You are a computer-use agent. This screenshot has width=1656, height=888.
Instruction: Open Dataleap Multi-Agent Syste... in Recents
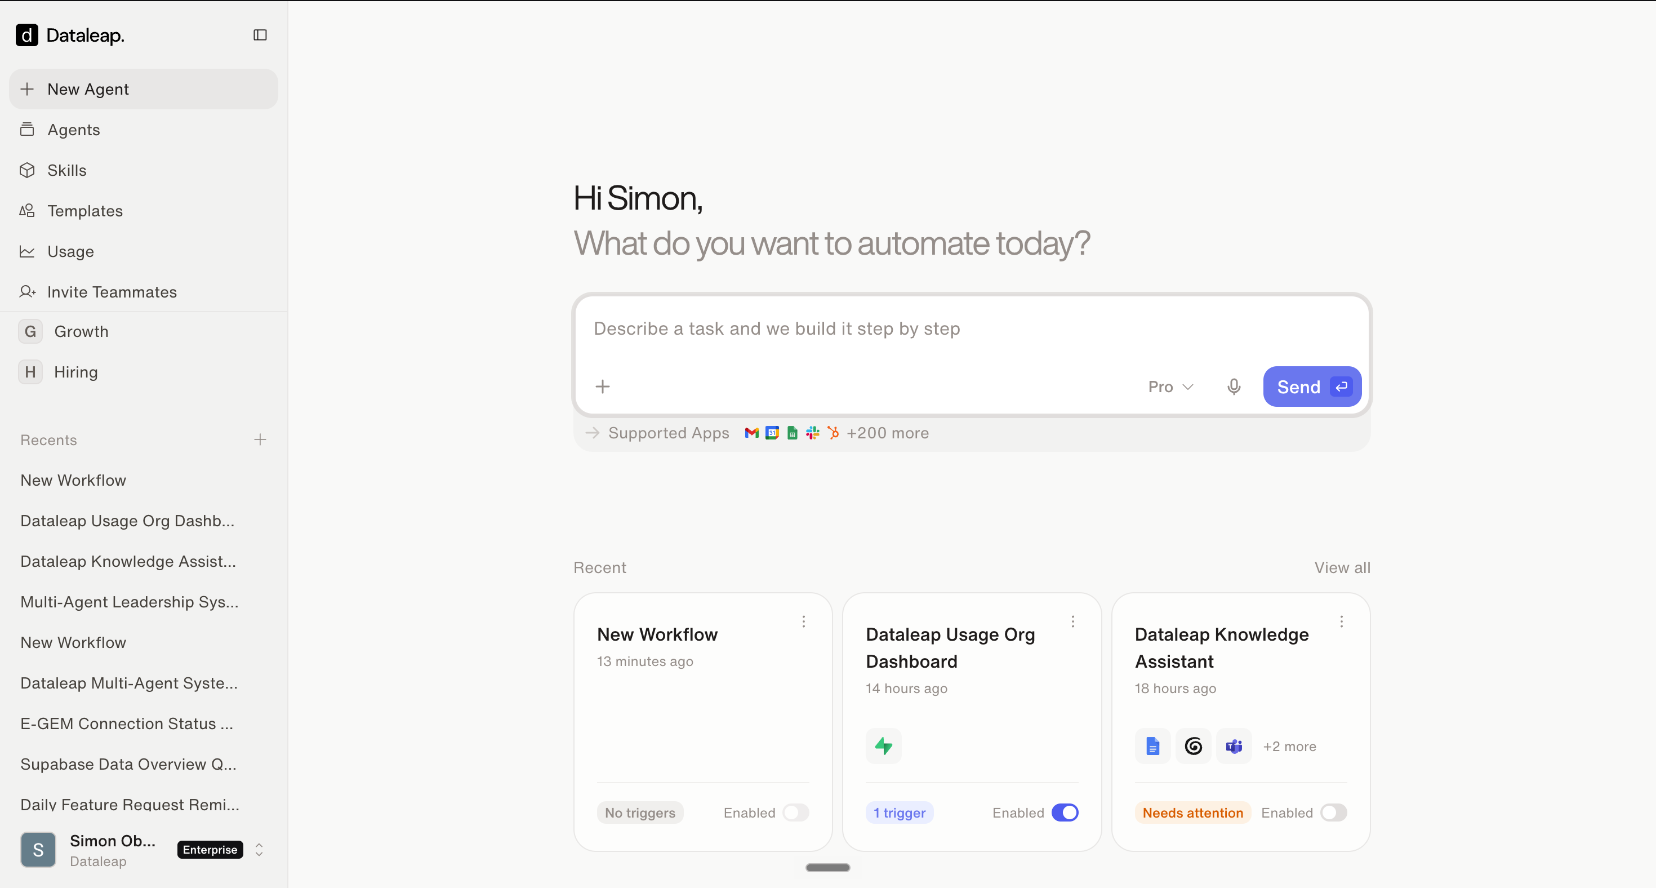point(129,682)
